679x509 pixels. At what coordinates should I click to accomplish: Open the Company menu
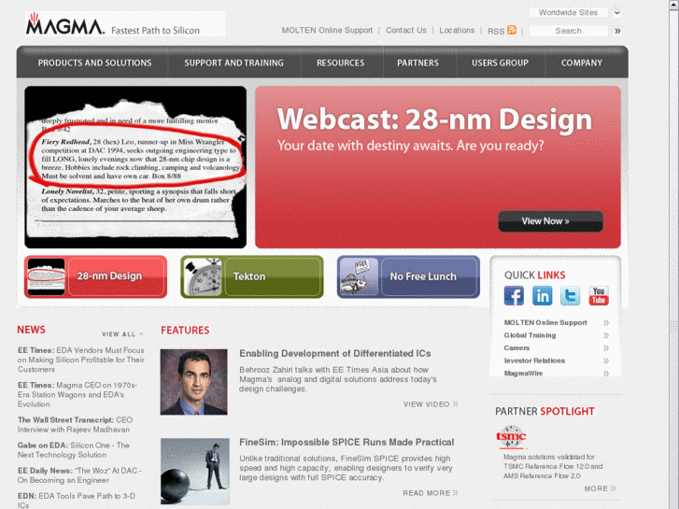click(582, 63)
